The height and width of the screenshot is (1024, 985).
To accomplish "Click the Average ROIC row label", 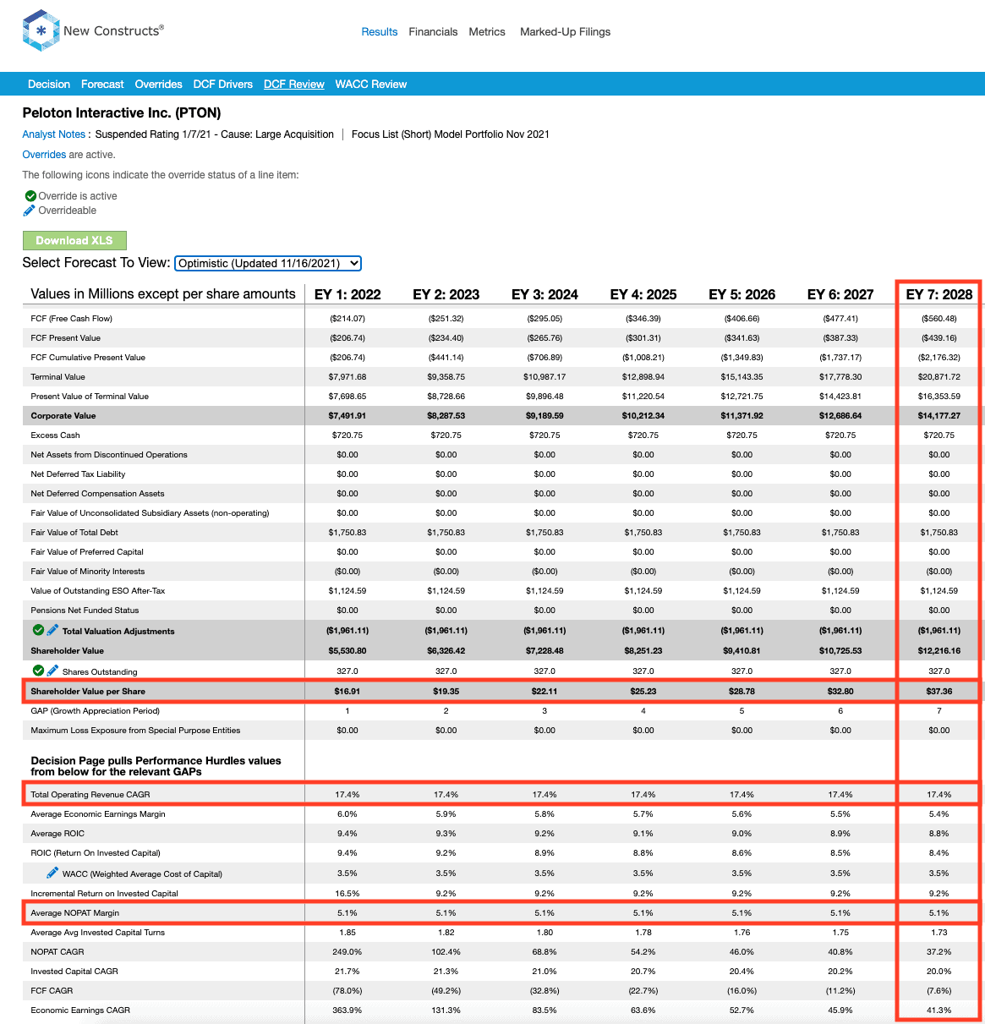I will (57, 834).
